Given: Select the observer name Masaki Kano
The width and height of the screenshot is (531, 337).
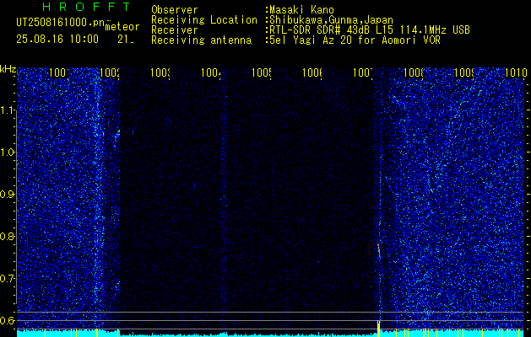Looking at the screenshot, I should (x=301, y=10).
